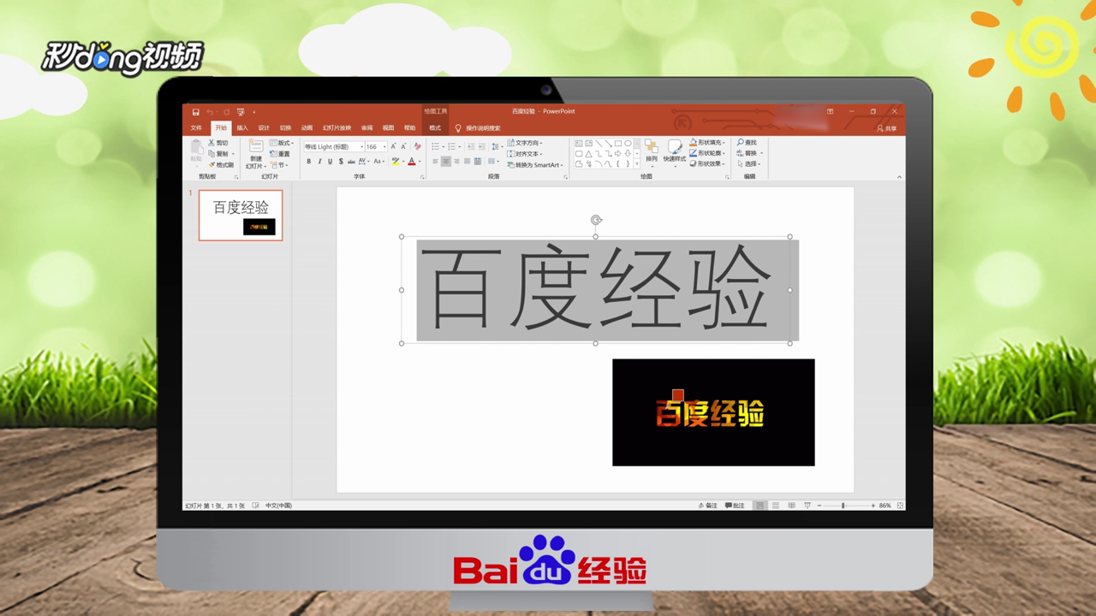Viewport: 1096px width, 616px height.
Task: Click the Save icon in quick access toolbar
Action: point(195,112)
